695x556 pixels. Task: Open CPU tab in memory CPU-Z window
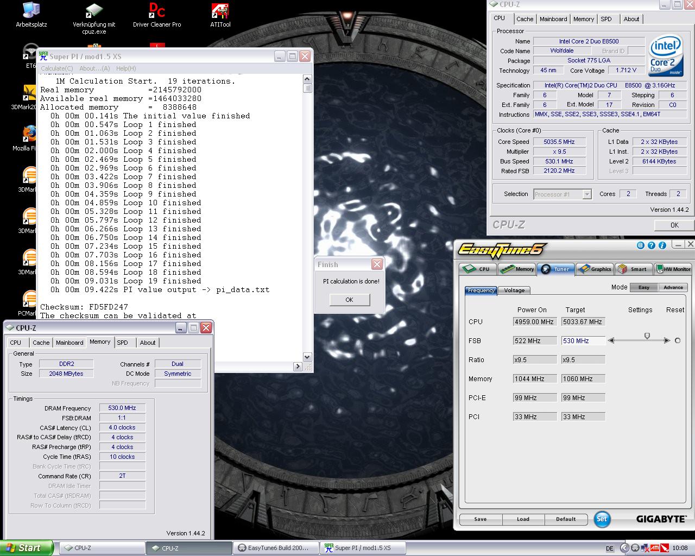16,343
